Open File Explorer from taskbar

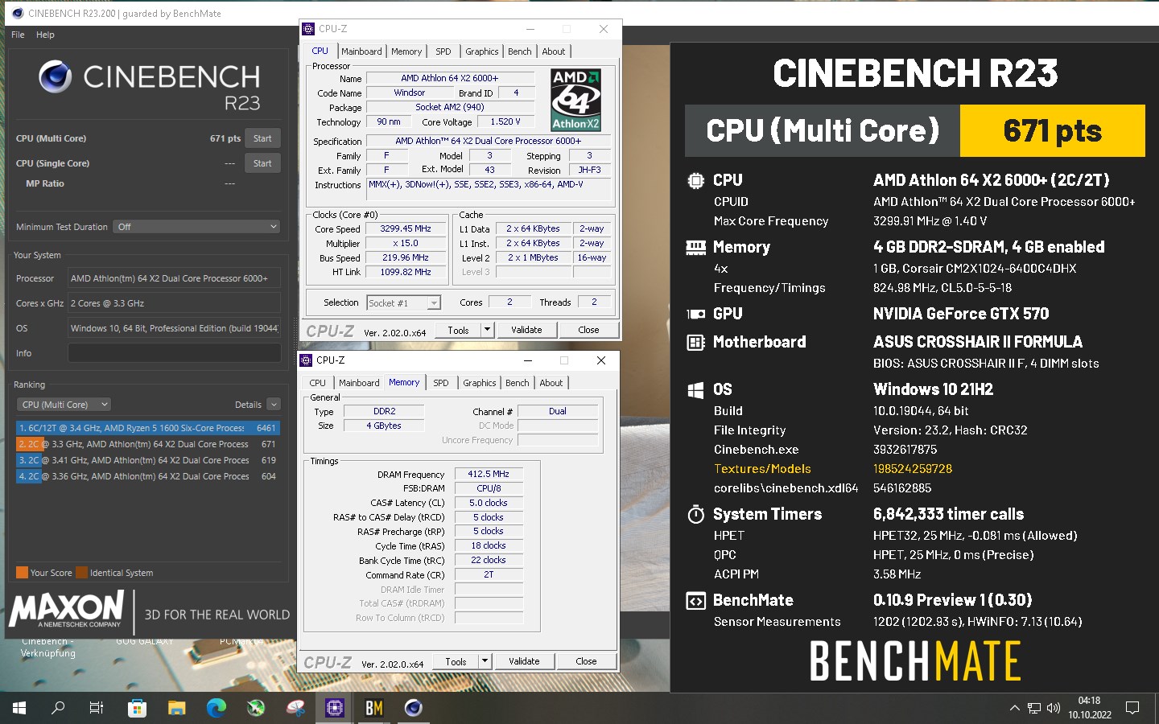point(177,708)
